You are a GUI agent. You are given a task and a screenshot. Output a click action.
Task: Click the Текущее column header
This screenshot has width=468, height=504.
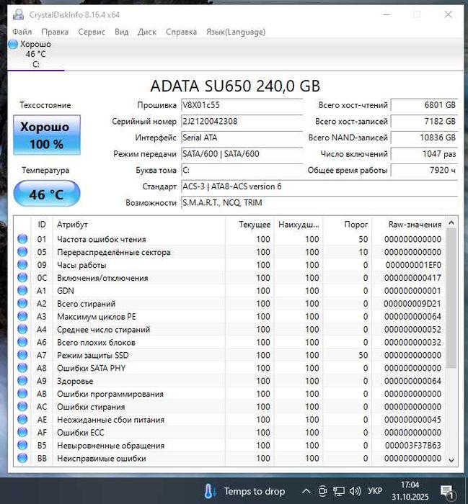pos(250,225)
